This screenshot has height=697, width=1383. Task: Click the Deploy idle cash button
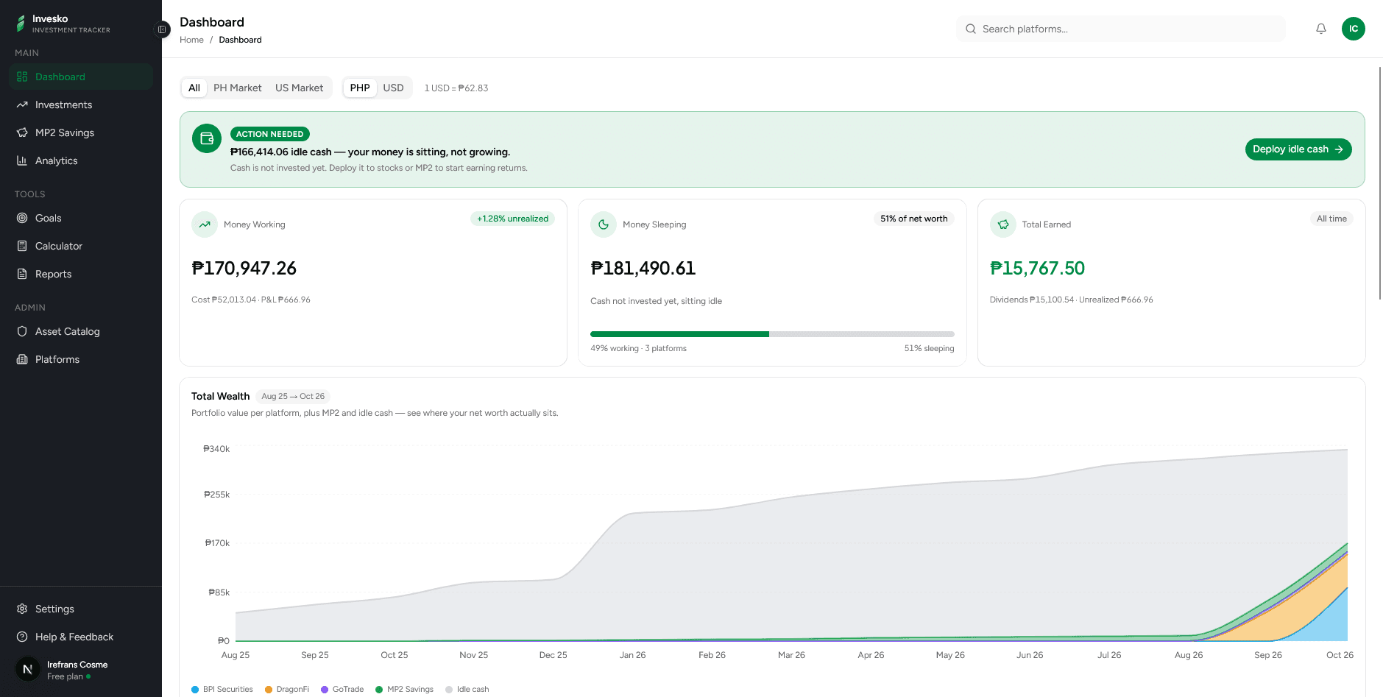(x=1298, y=149)
